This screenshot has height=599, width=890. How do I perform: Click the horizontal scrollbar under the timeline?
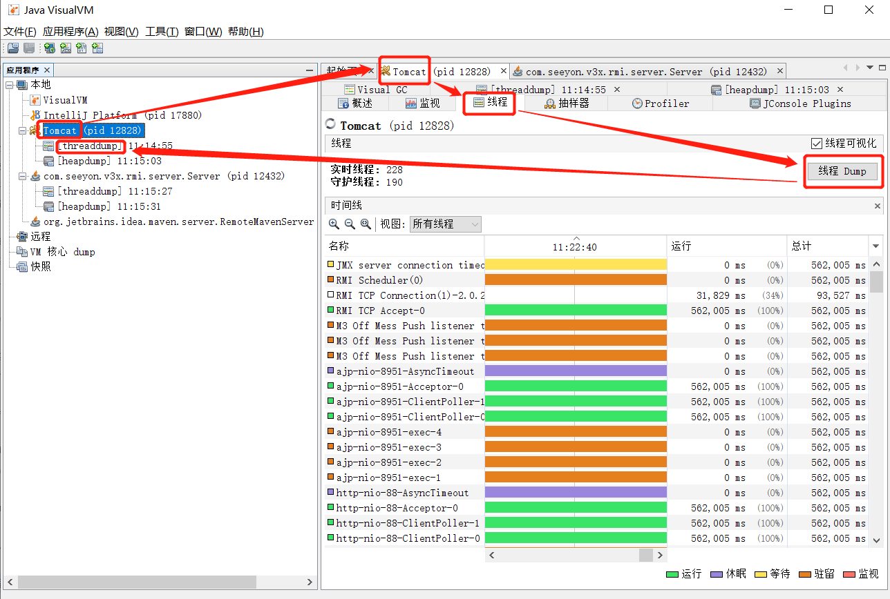(576, 555)
